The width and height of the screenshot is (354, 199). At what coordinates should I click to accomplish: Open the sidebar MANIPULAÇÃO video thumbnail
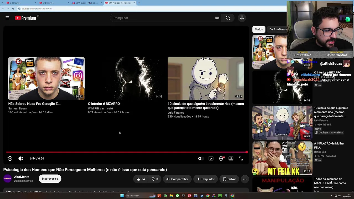[x=282, y=185]
